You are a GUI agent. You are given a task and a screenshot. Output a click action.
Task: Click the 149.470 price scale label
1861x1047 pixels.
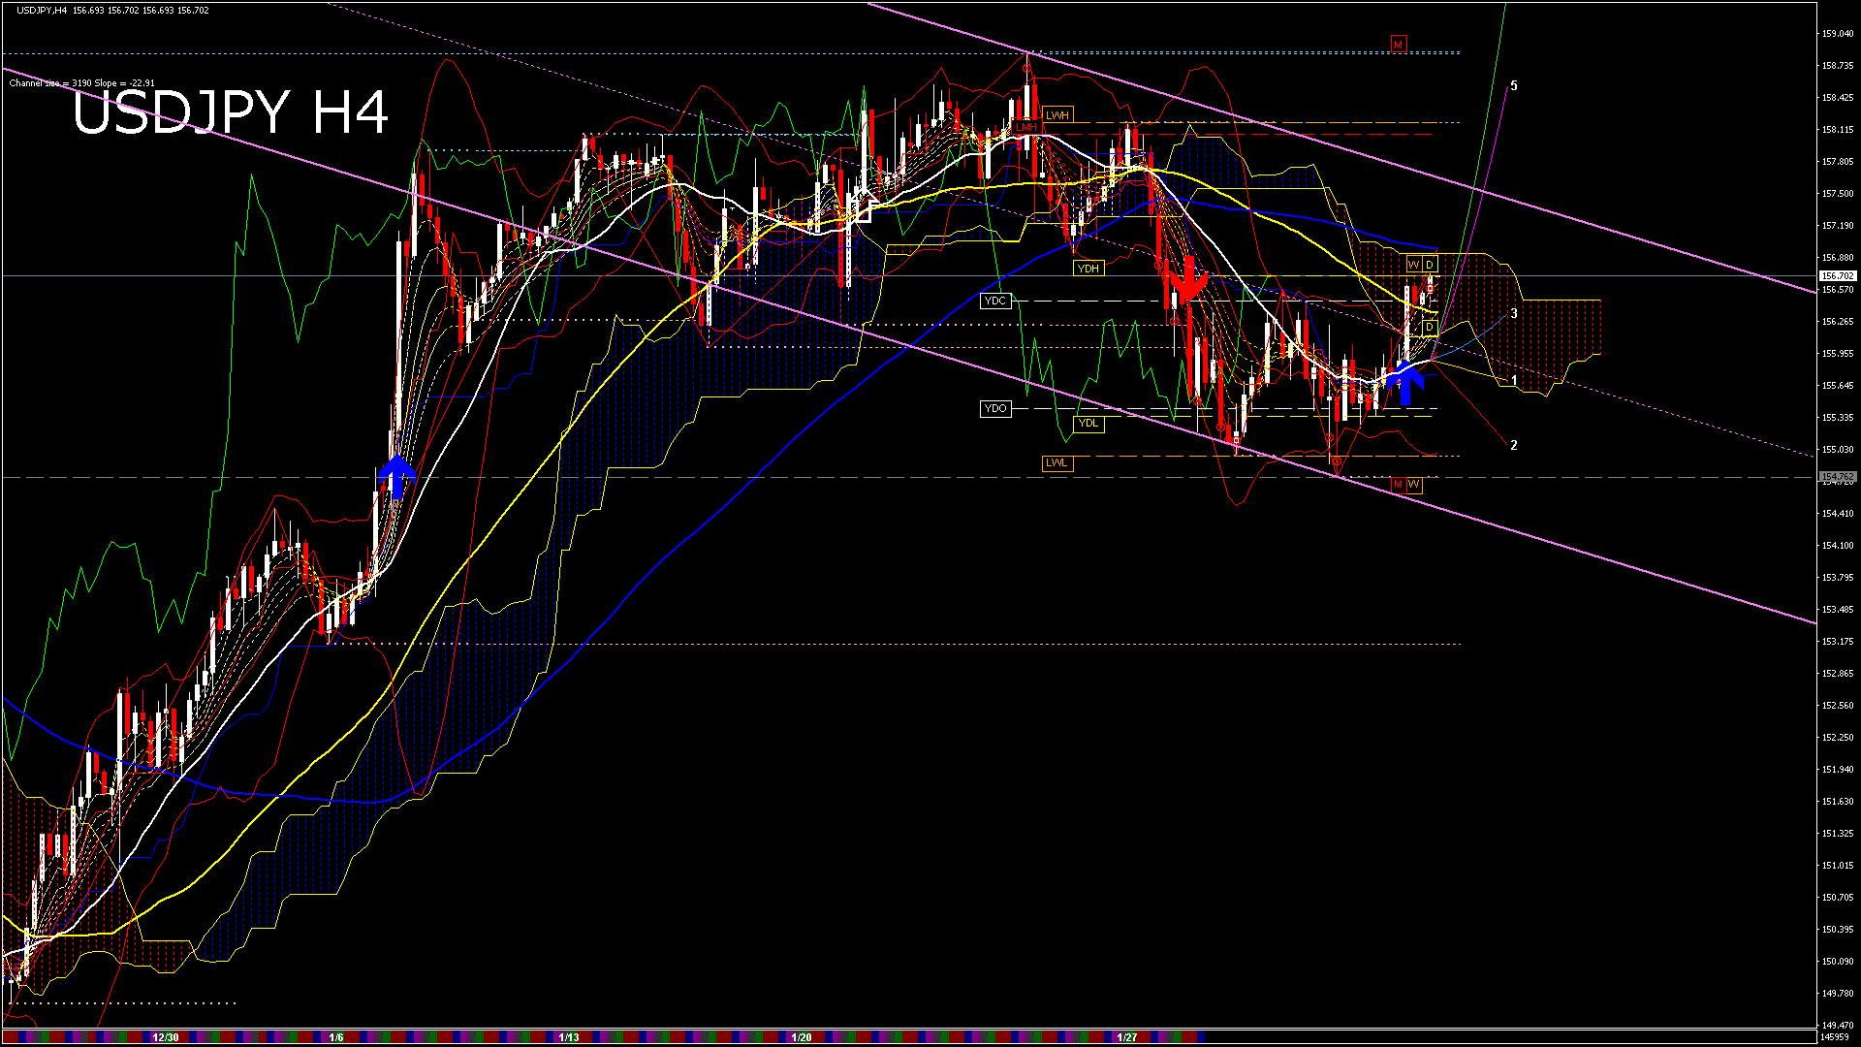tap(1838, 1025)
